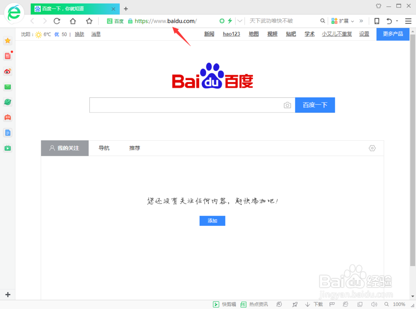Select the 导航 tab
The width and height of the screenshot is (416, 309).
pyautogui.click(x=104, y=148)
